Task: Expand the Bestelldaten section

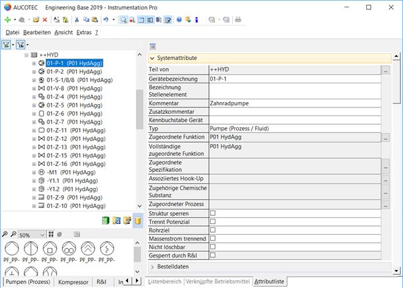Action: pos(152,267)
